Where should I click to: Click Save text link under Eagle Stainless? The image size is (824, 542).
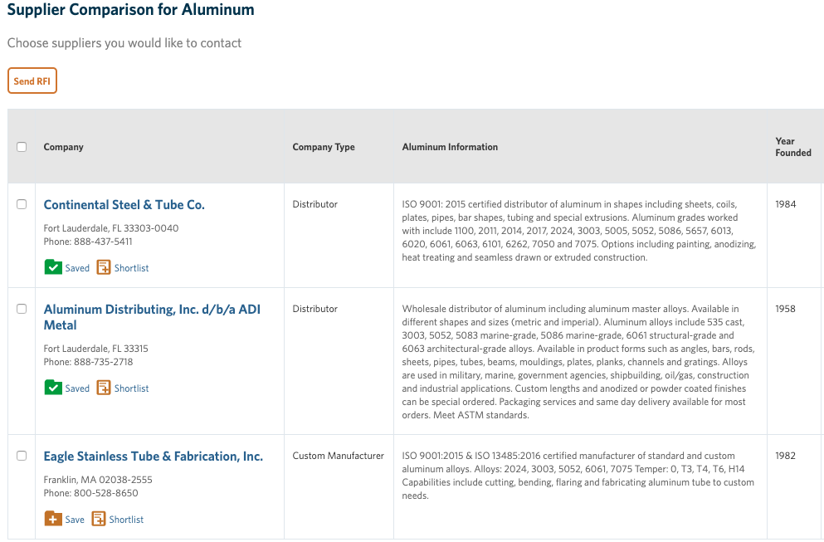[75, 520]
